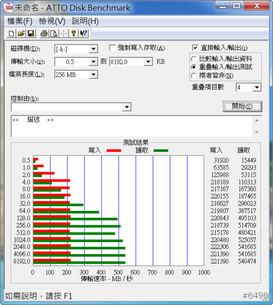
Task: Enable the 強制寫入存取 checkbox
Action: [112, 48]
